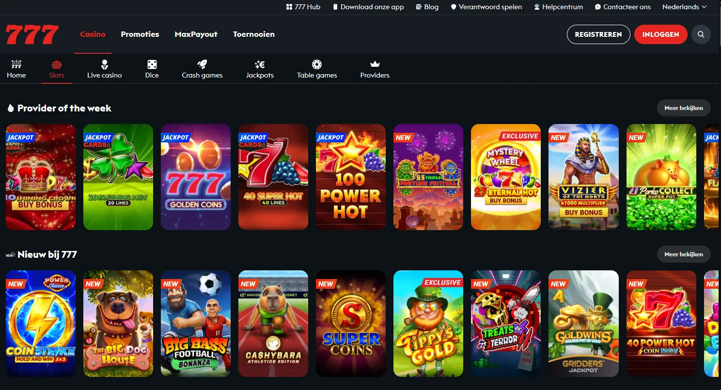
Task: Click the Provider of the week heading
Action: coord(64,108)
